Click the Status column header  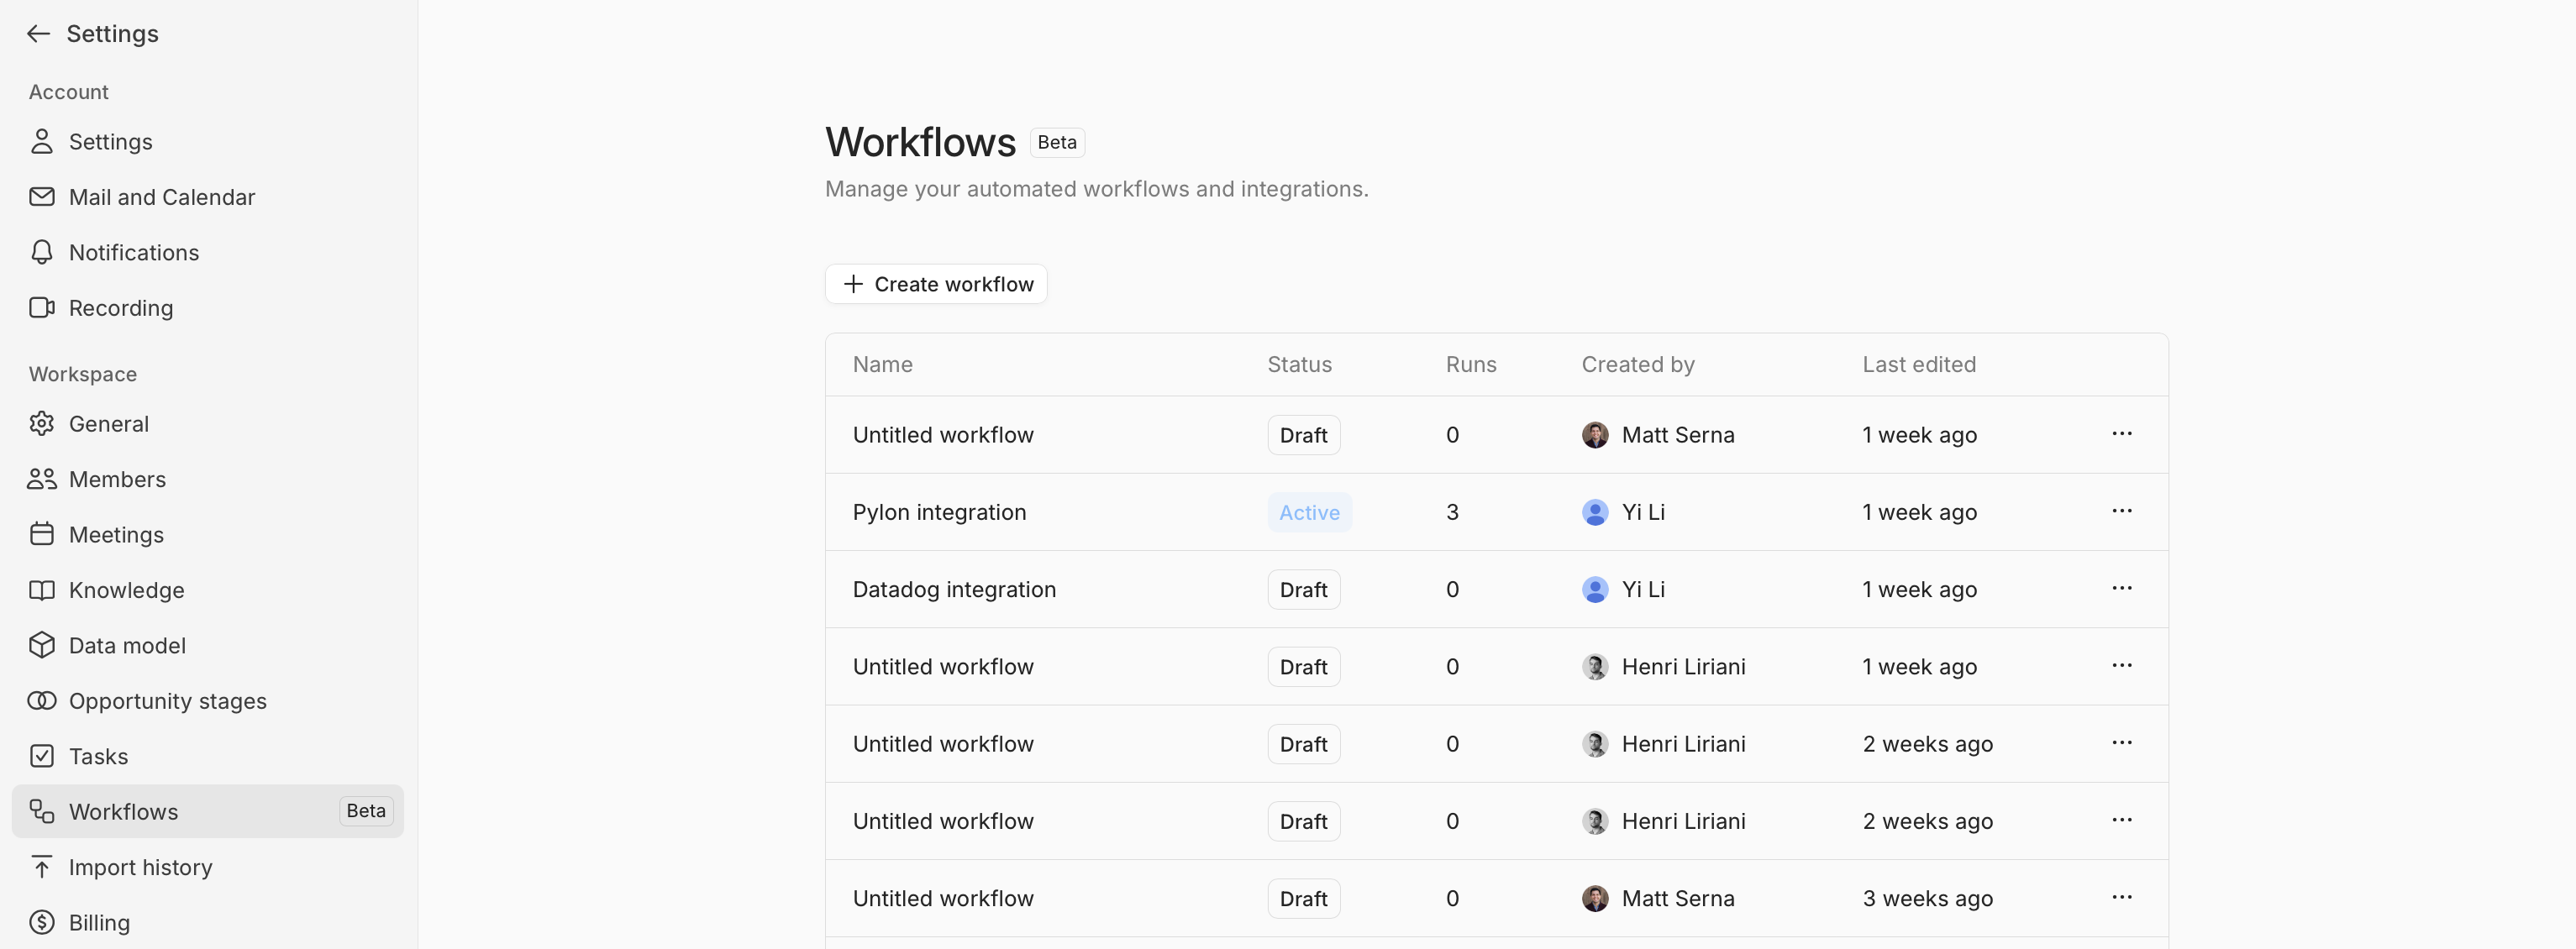coord(1299,364)
